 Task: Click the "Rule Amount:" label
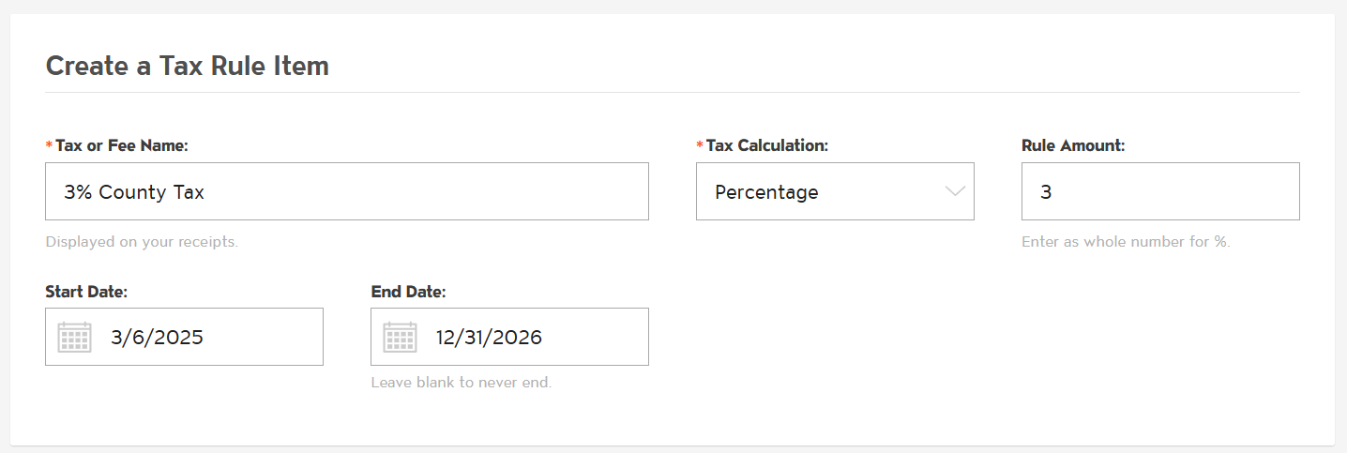(1073, 145)
